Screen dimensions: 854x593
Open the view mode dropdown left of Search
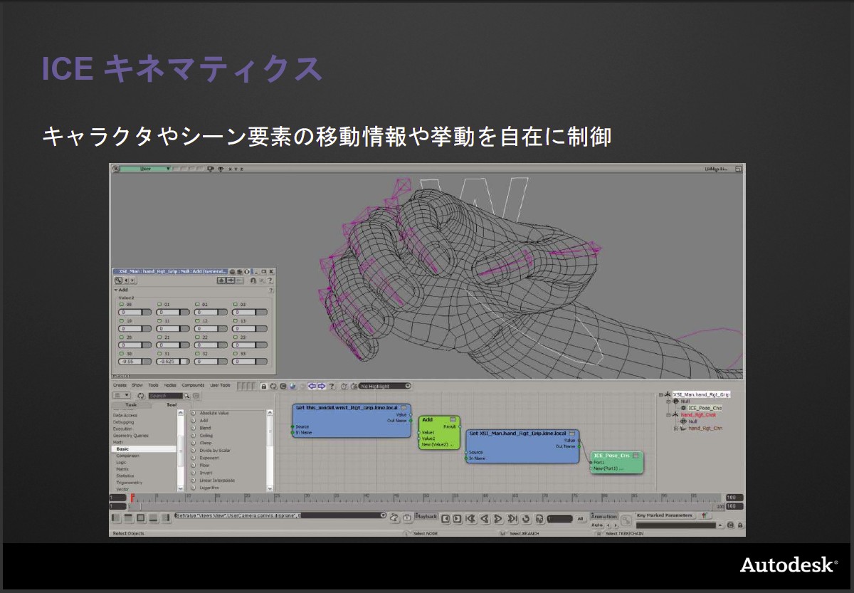coord(122,396)
